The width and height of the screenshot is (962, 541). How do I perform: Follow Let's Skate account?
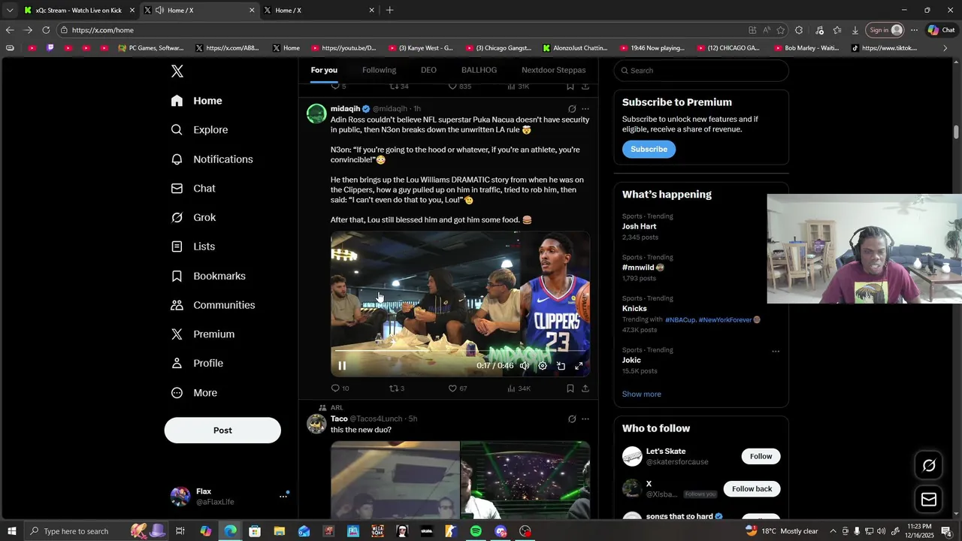tap(761, 456)
